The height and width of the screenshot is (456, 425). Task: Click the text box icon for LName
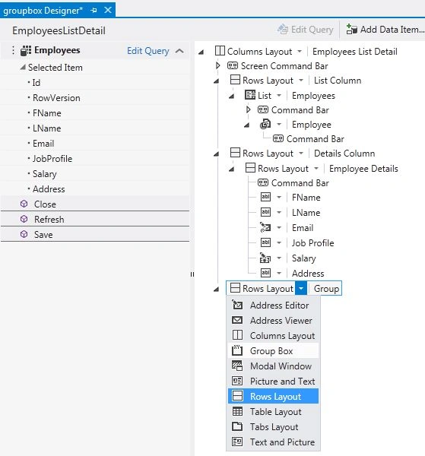click(x=265, y=212)
